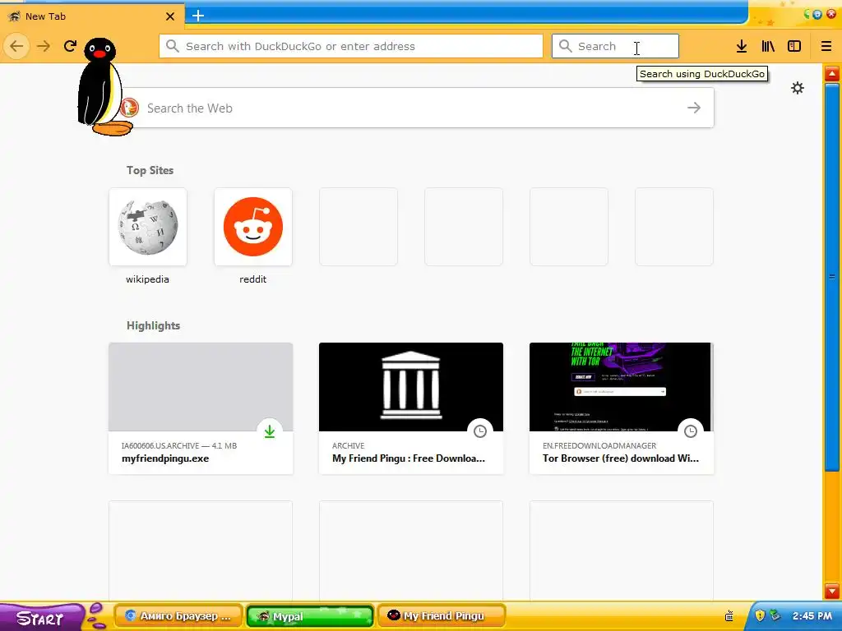Image resolution: width=842 pixels, height=631 pixels.
Task: Switch to Амиго Браузер taskbar button
Action: [178, 616]
